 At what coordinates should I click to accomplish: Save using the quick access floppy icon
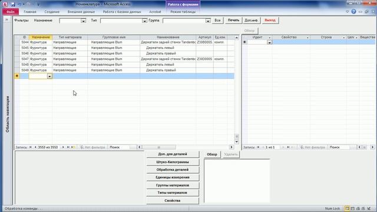pyautogui.click(x=13, y=4)
